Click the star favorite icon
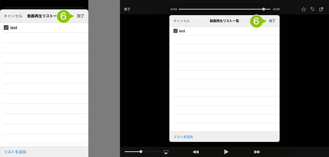Screen dimensions: 329x157 point(304,9)
